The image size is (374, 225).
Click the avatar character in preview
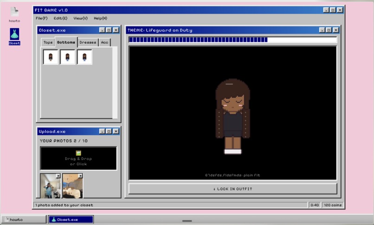(233, 117)
